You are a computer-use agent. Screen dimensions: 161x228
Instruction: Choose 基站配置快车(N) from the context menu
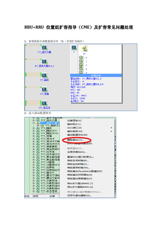77,135
